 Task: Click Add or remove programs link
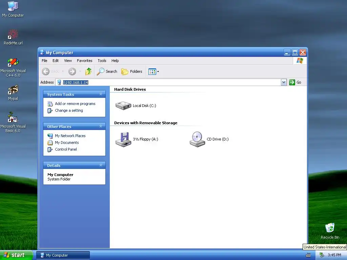pos(75,104)
